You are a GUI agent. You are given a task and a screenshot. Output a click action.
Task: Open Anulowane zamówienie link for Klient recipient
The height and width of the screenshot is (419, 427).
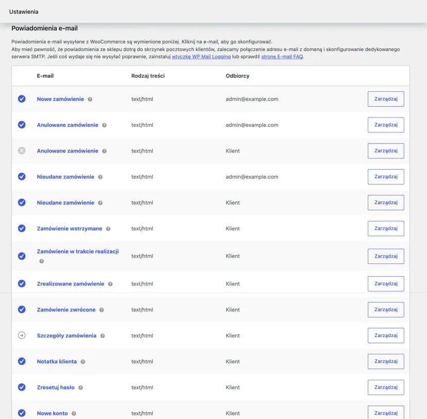pyautogui.click(x=68, y=150)
